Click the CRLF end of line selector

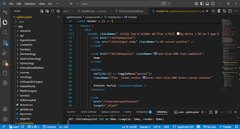click(167, 127)
